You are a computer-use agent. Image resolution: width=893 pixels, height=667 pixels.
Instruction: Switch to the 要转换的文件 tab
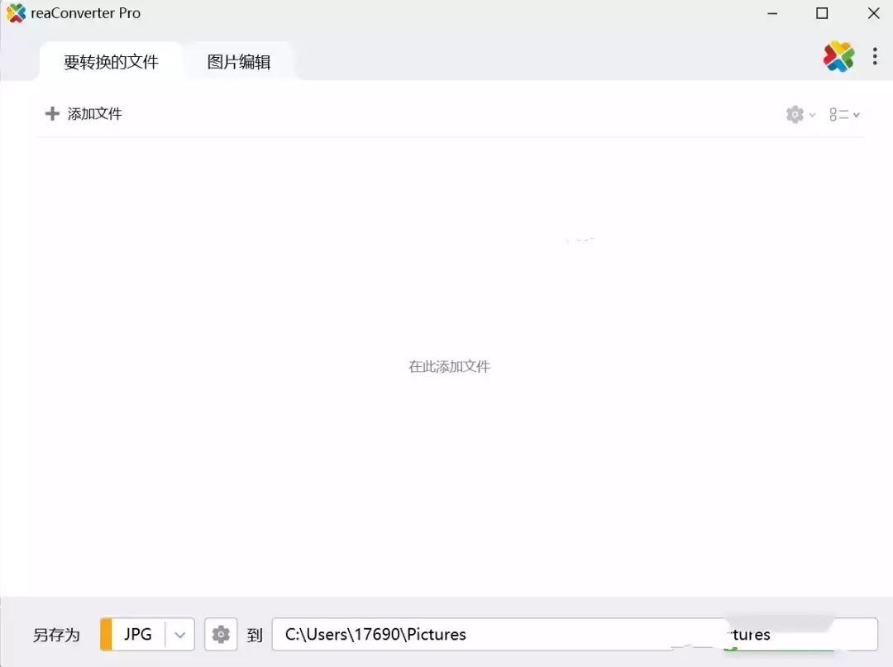point(111,62)
